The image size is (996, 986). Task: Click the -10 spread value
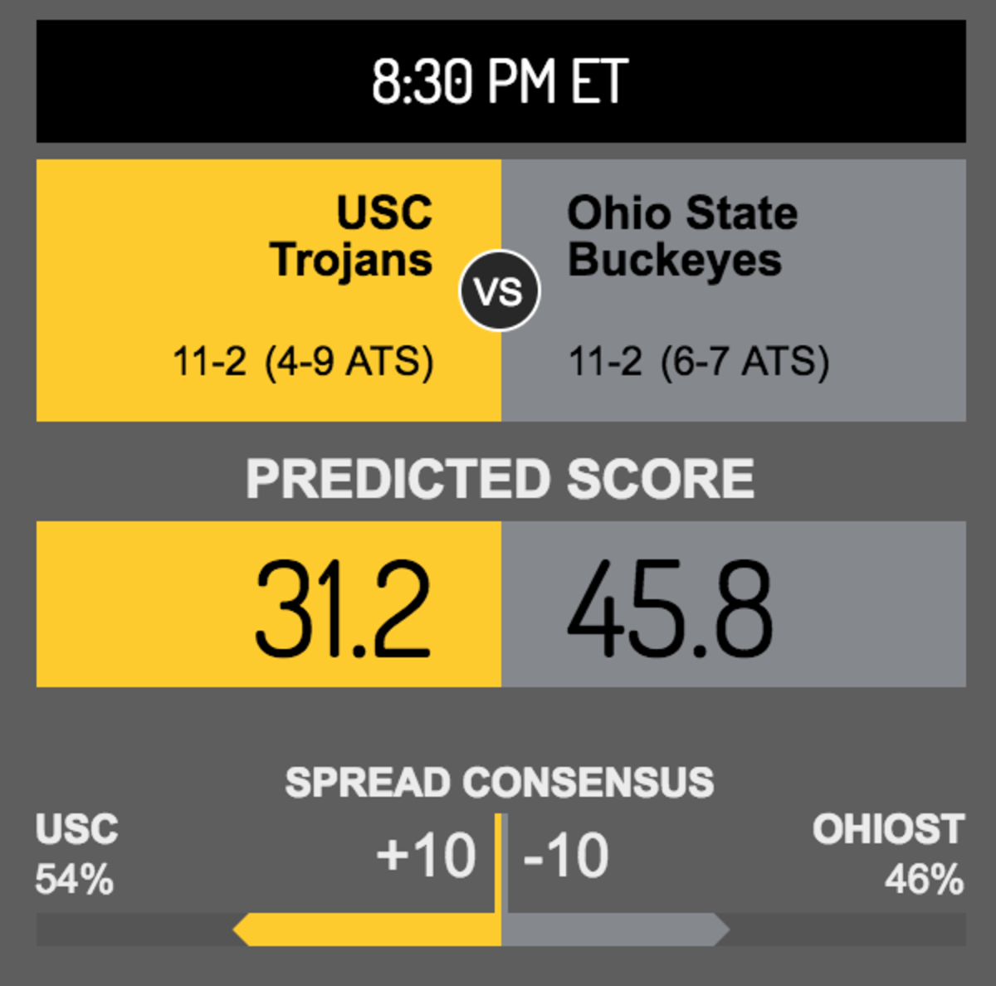tap(566, 856)
